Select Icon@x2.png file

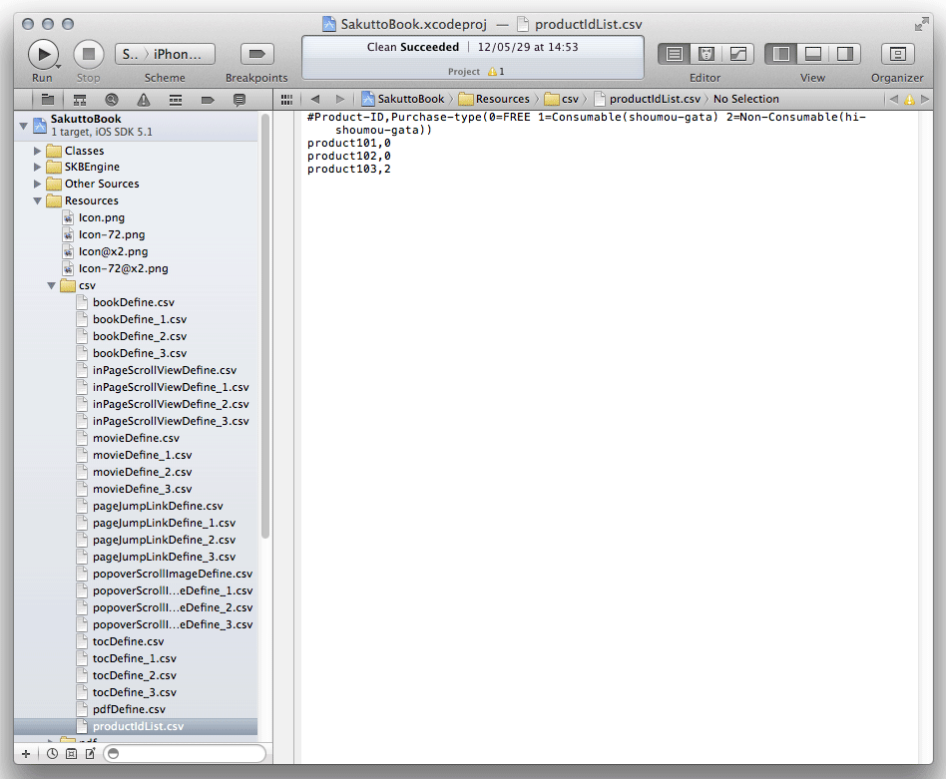click(113, 251)
